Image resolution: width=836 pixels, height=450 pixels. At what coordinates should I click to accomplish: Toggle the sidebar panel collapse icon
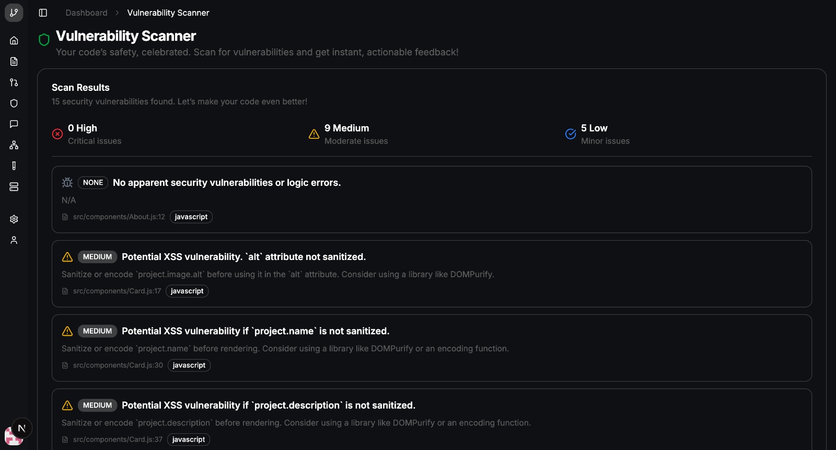(x=43, y=13)
